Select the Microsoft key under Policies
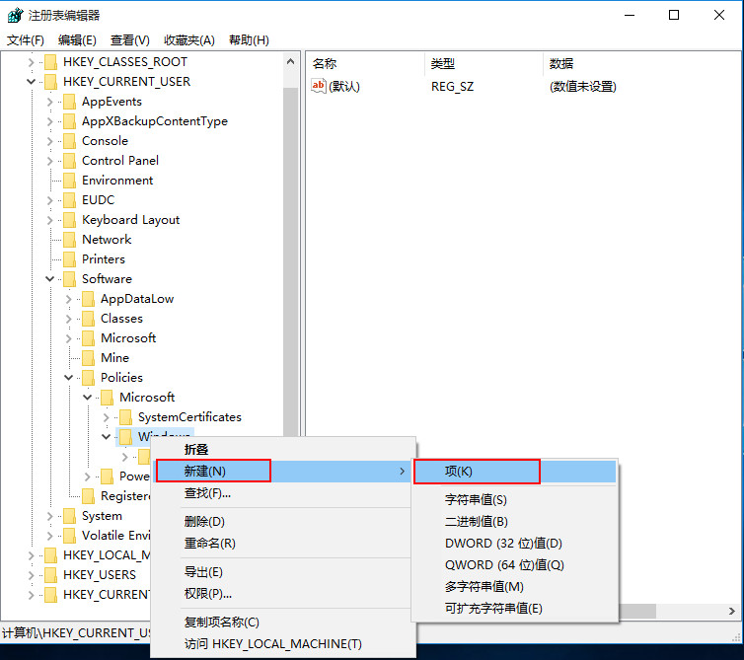The height and width of the screenshot is (660, 744). tap(147, 398)
